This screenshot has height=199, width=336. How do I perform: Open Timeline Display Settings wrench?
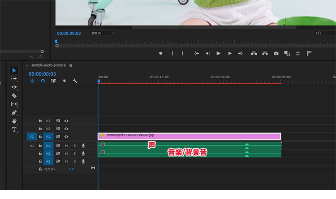[x=75, y=81]
